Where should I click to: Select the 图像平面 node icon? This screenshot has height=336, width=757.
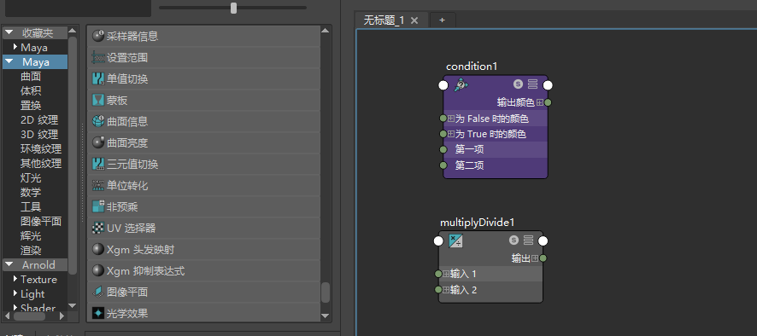98,293
